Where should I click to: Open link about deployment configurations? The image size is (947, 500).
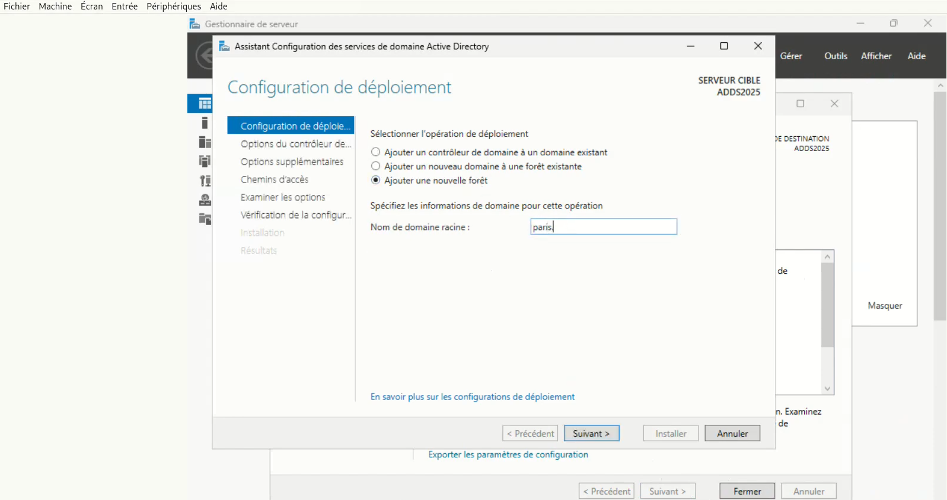click(x=473, y=397)
